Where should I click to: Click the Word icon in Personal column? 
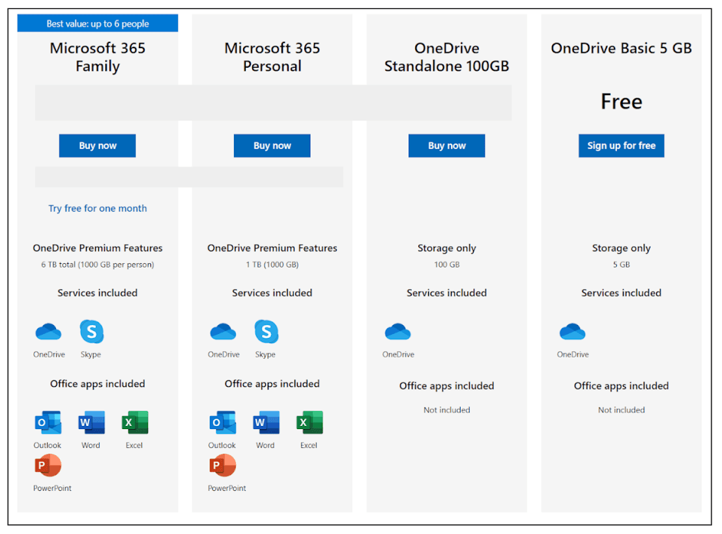[265, 422]
